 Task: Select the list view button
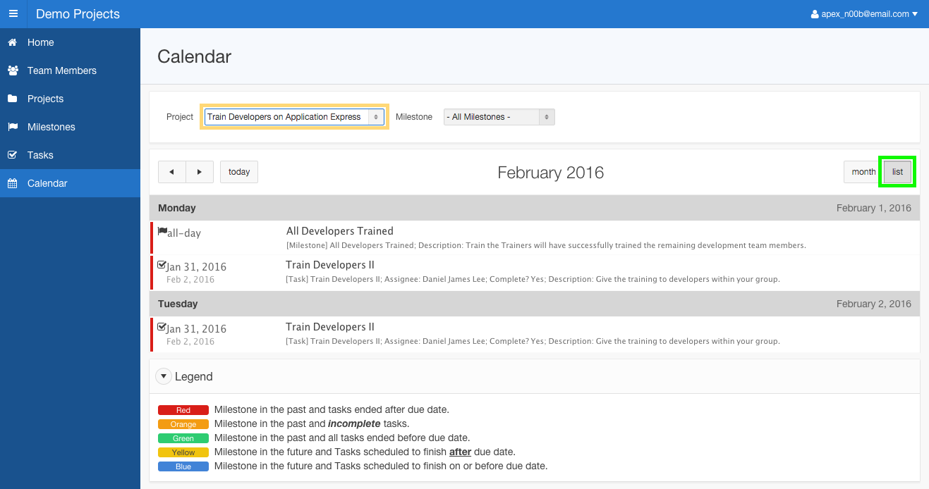coord(897,171)
